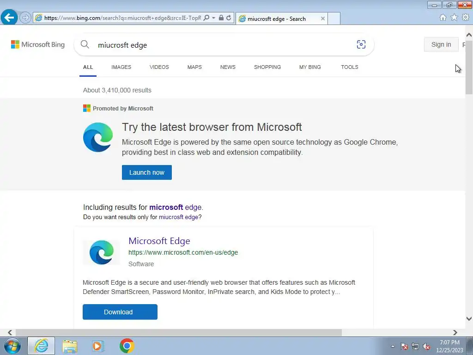Click the URL text in the address bar
This screenshot has height=355, width=473.
tap(122, 18)
